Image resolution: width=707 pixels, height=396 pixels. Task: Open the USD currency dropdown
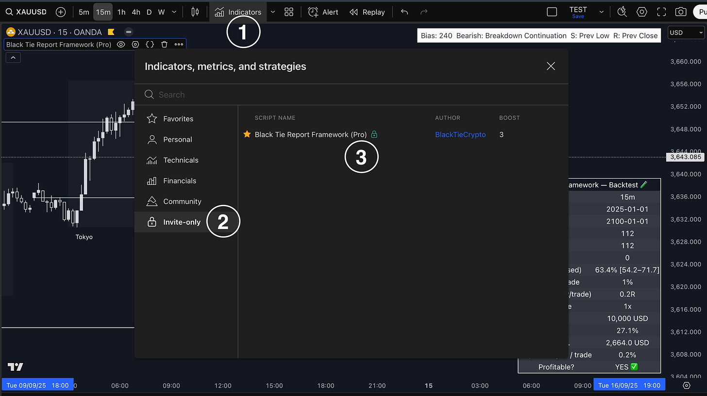coord(686,33)
